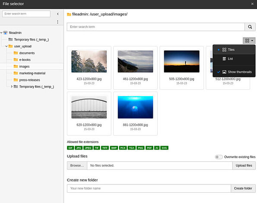Click the Upload files button
This screenshot has width=257, height=203.
[244, 166]
